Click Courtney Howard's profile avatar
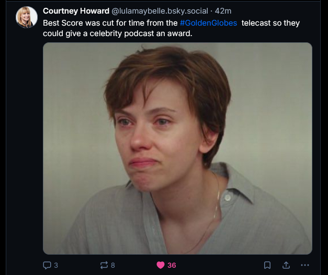The height and width of the screenshot is (275, 328). click(x=26, y=17)
